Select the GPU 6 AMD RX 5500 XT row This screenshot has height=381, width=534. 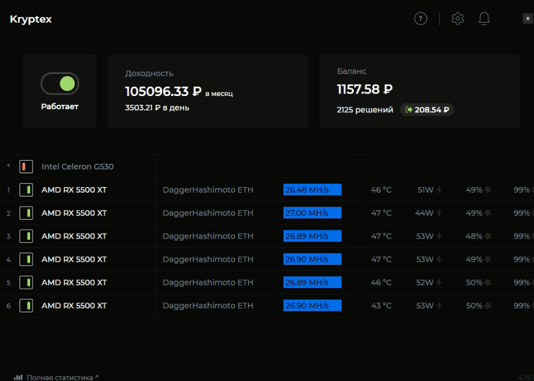point(74,306)
